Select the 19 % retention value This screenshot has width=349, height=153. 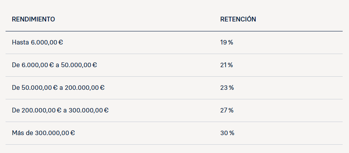227,42
